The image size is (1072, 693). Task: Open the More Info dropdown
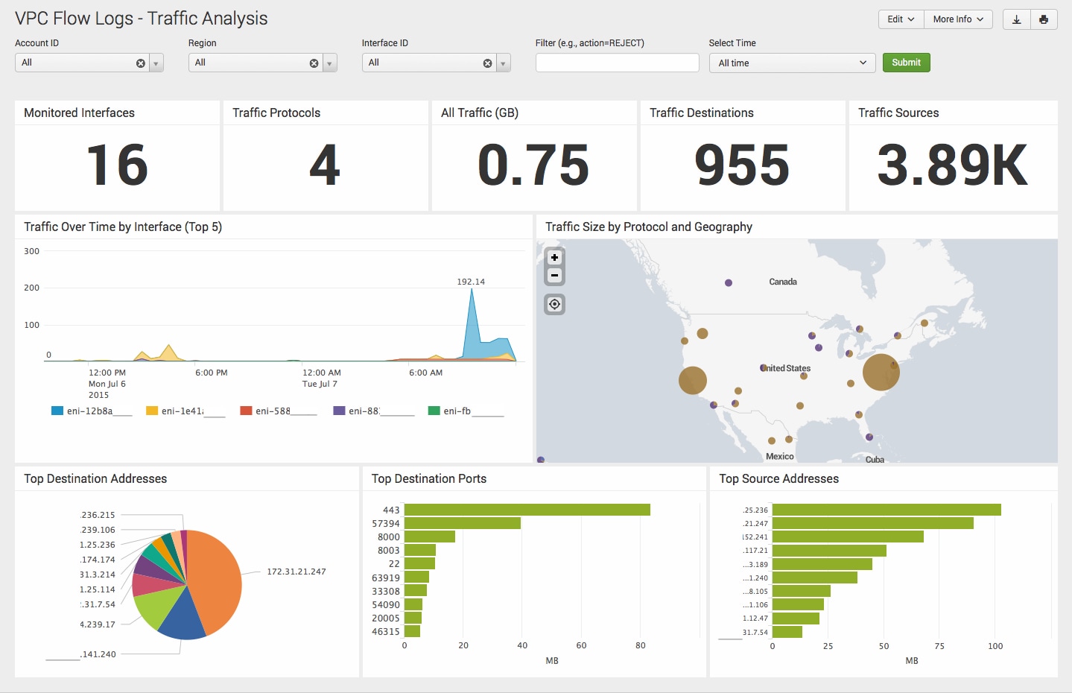pyautogui.click(x=958, y=19)
